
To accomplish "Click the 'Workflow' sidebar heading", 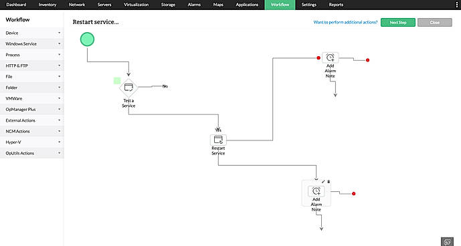I will [17, 19].
